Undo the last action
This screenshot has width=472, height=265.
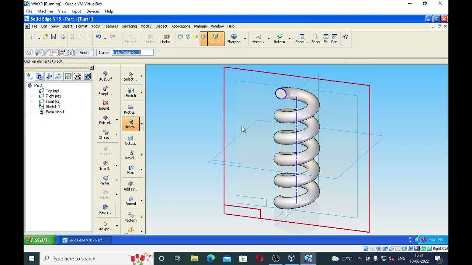tap(98, 36)
